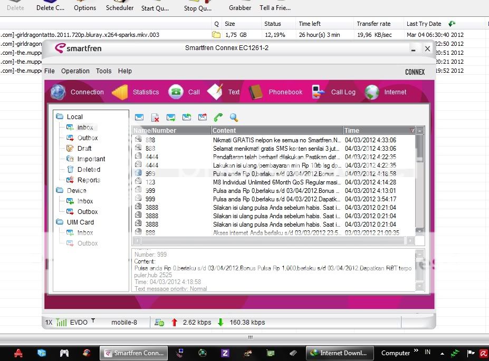Click the green phone call-sender icon
Image resolution: width=489 pixels, height=361 pixels.
tap(218, 118)
